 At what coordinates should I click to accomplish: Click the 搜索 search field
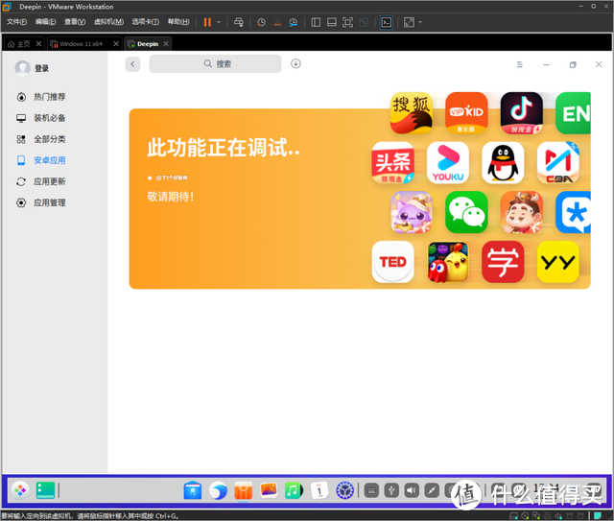click(215, 64)
